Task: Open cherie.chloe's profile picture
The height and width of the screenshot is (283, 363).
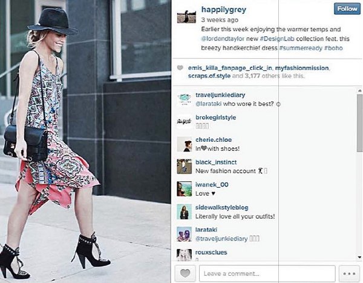Action: pos(185,144)
